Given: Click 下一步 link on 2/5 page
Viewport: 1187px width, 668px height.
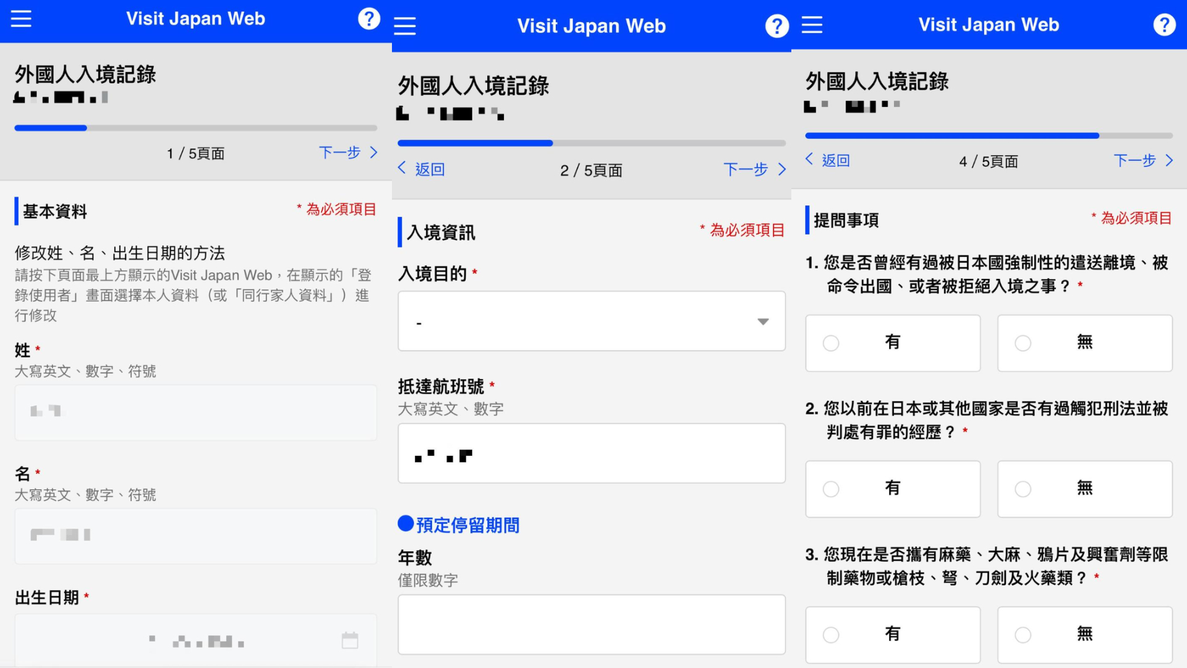Looking at the screenshot, I should click(x=746, y=169).
